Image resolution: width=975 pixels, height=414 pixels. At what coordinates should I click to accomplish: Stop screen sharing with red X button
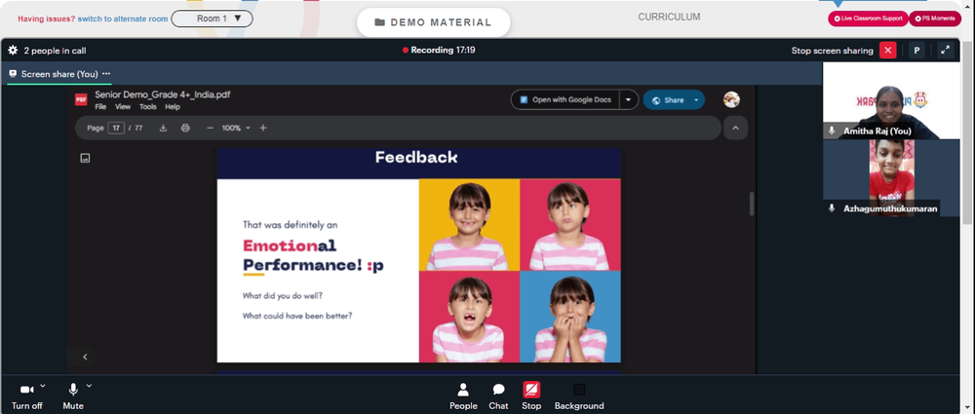pyautogui.click(x=888, y=51)
